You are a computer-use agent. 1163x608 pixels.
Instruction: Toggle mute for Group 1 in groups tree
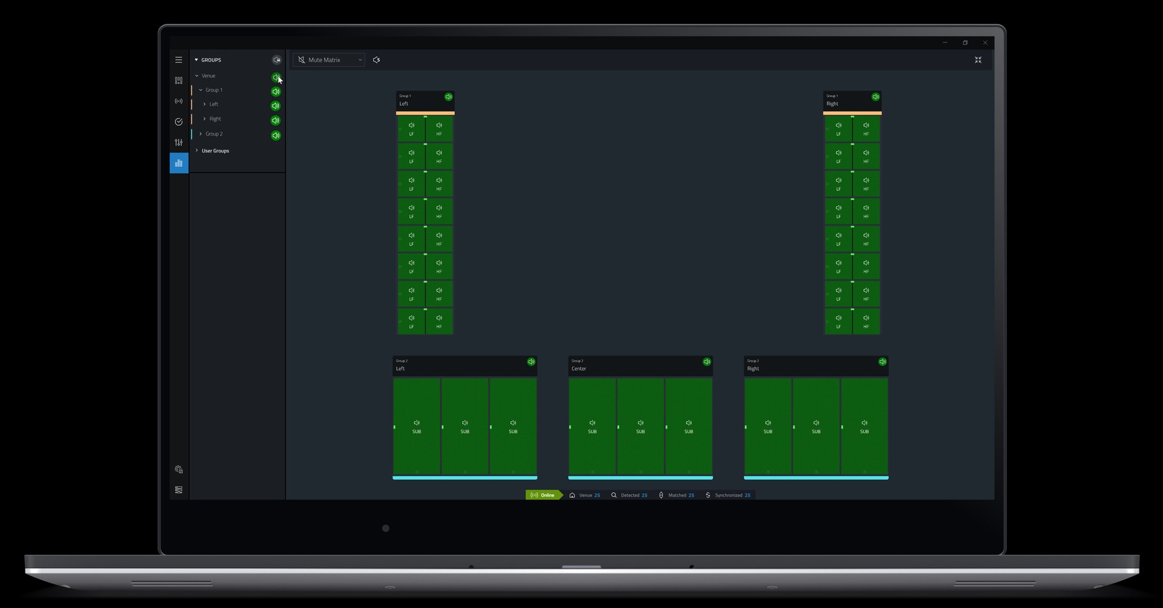point(276,92)
